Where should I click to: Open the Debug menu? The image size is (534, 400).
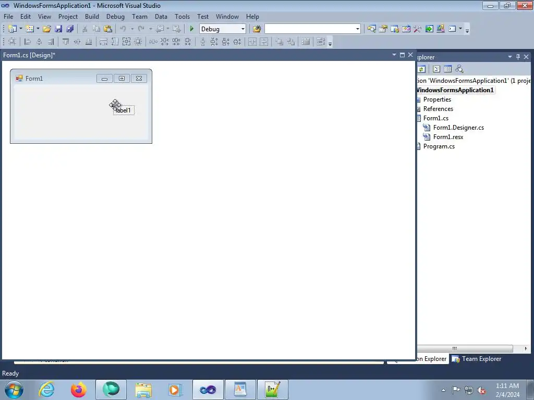(115, 16)
